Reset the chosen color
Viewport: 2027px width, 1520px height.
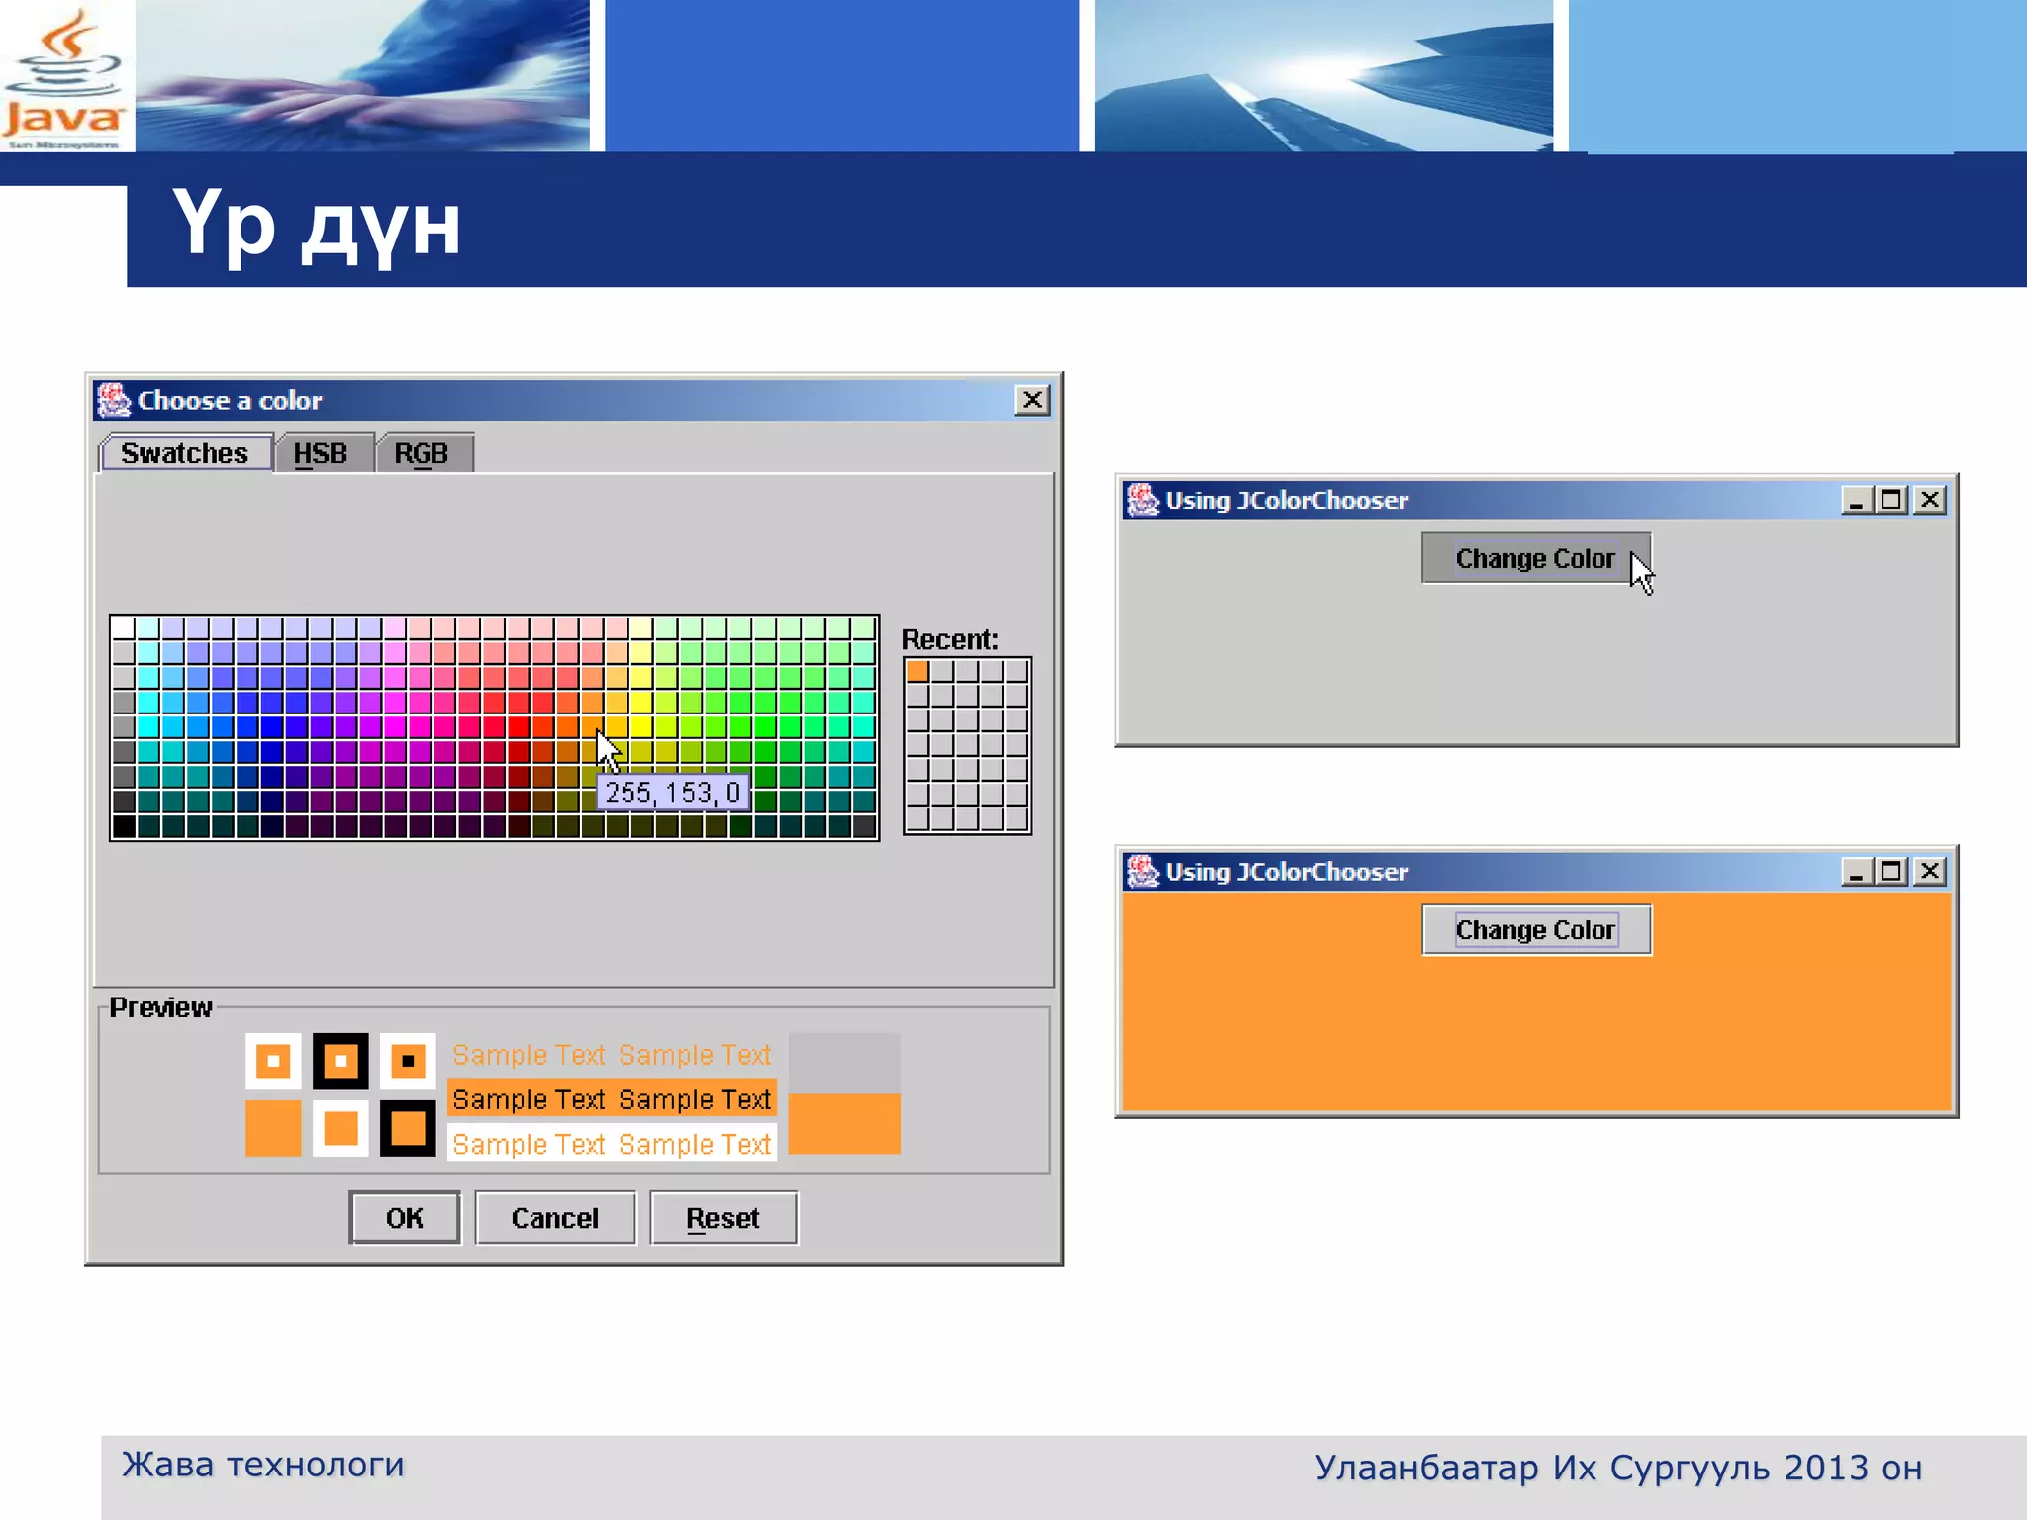pyautogui.click(x=723, y=1218)
